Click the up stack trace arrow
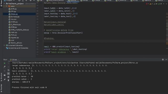The image size is (168, 94). [8, 63]
